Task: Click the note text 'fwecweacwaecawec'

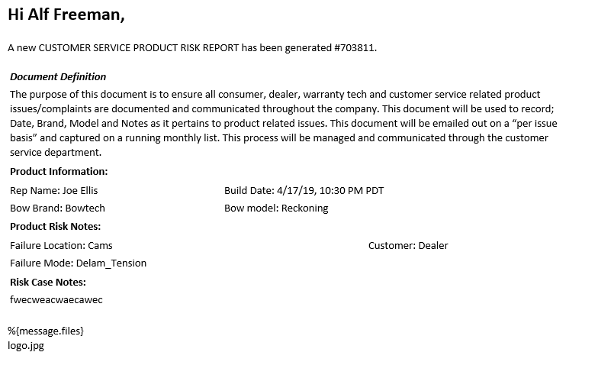Action: 56,299
